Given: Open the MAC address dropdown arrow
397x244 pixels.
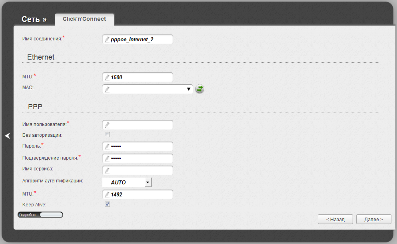Looking at the screenshot, I should tap(189, 89).
